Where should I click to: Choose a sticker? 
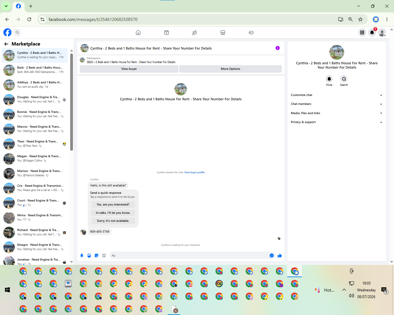(97, 256)
